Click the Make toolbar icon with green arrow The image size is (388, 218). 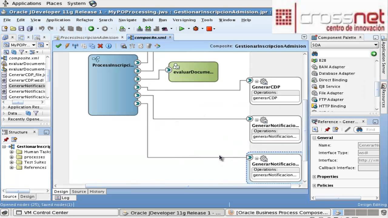(140, 28)
